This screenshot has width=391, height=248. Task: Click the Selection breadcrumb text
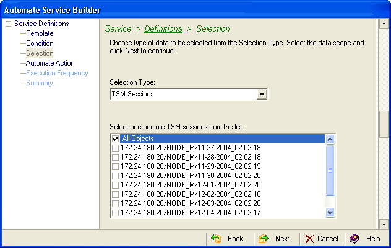(x=213, y=28)
